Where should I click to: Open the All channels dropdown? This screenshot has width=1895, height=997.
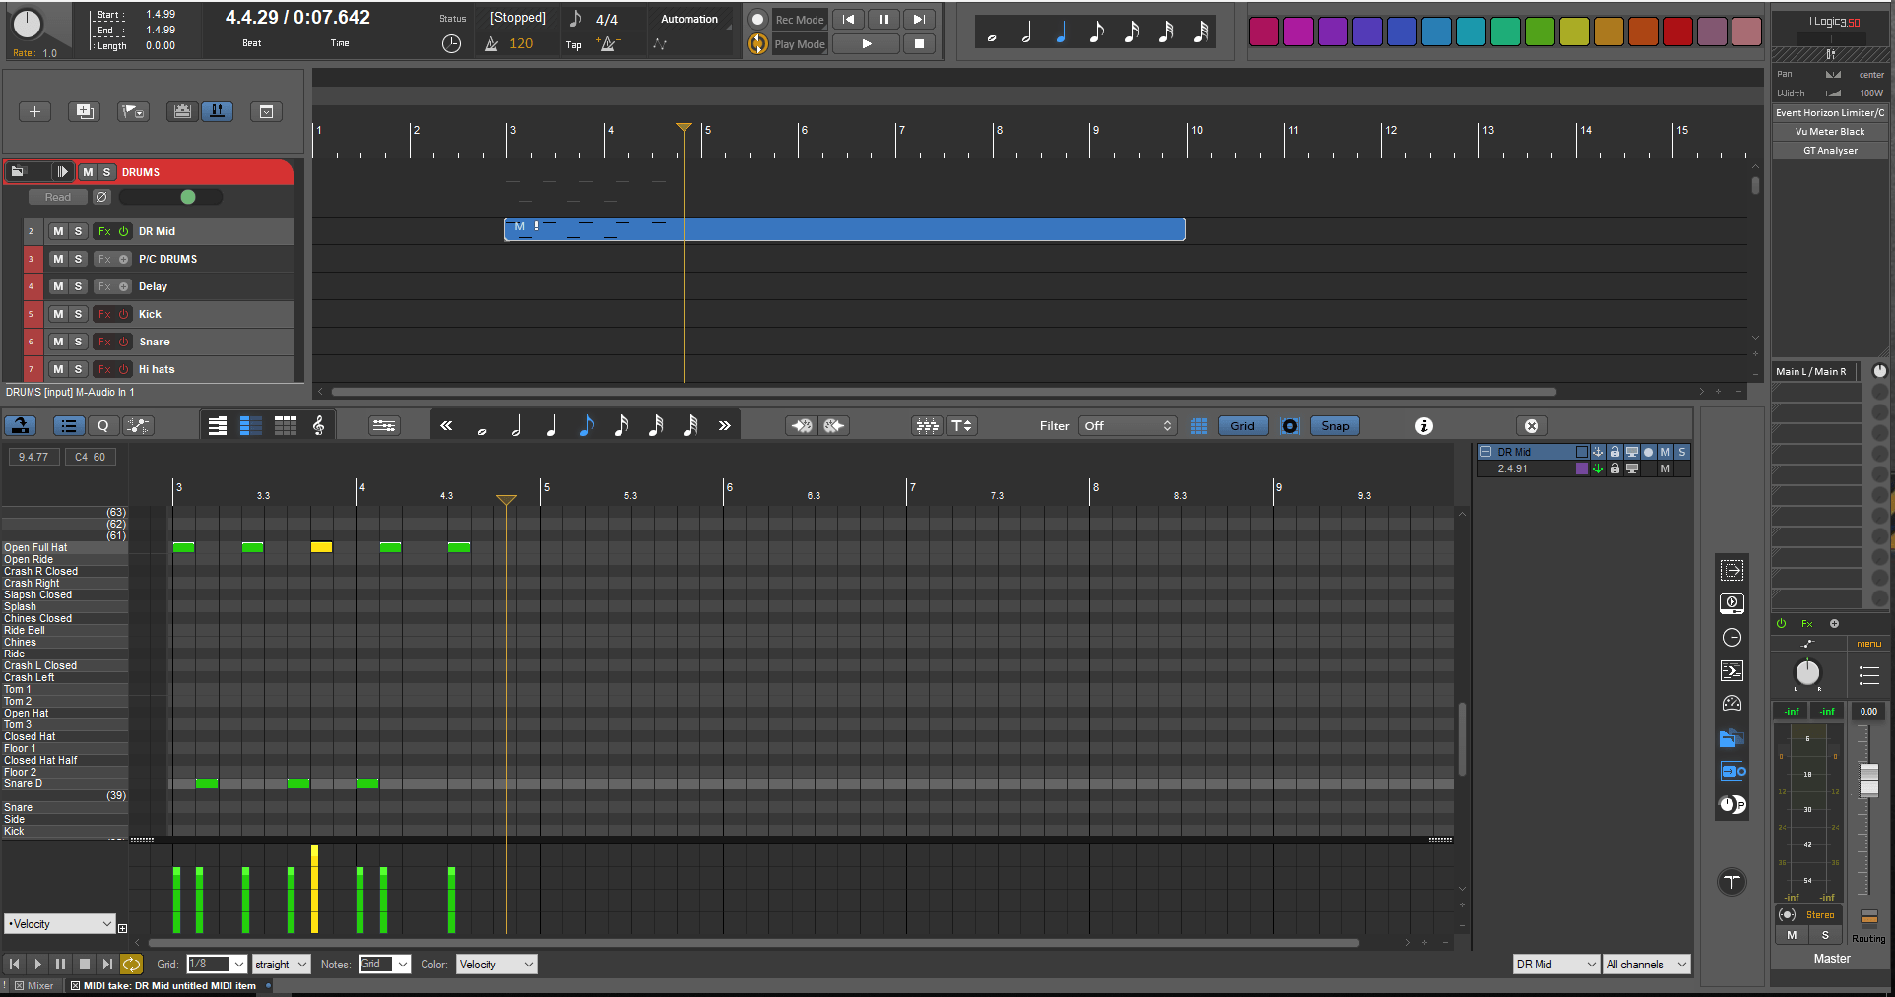[x=1647, y=965]
